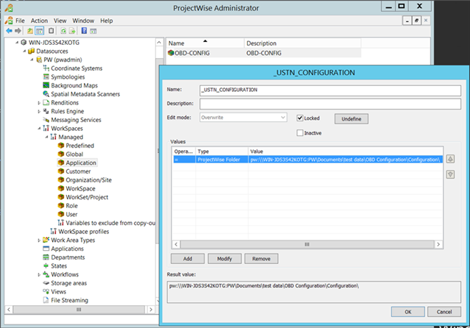
Task: Toggle the Show/Hide Console Tree icon
Action: point(39,31)
